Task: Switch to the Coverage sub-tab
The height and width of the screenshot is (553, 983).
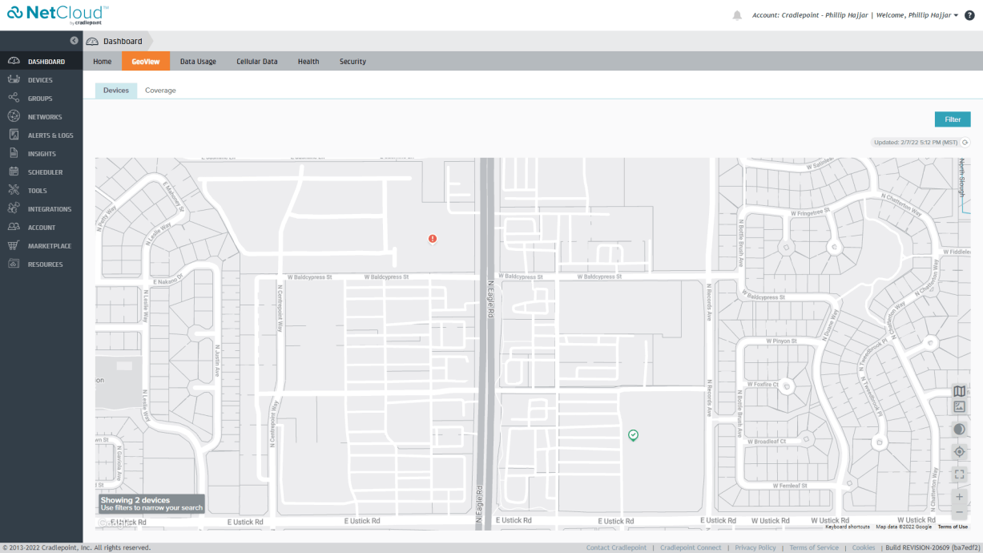Action: click(160, 91)
